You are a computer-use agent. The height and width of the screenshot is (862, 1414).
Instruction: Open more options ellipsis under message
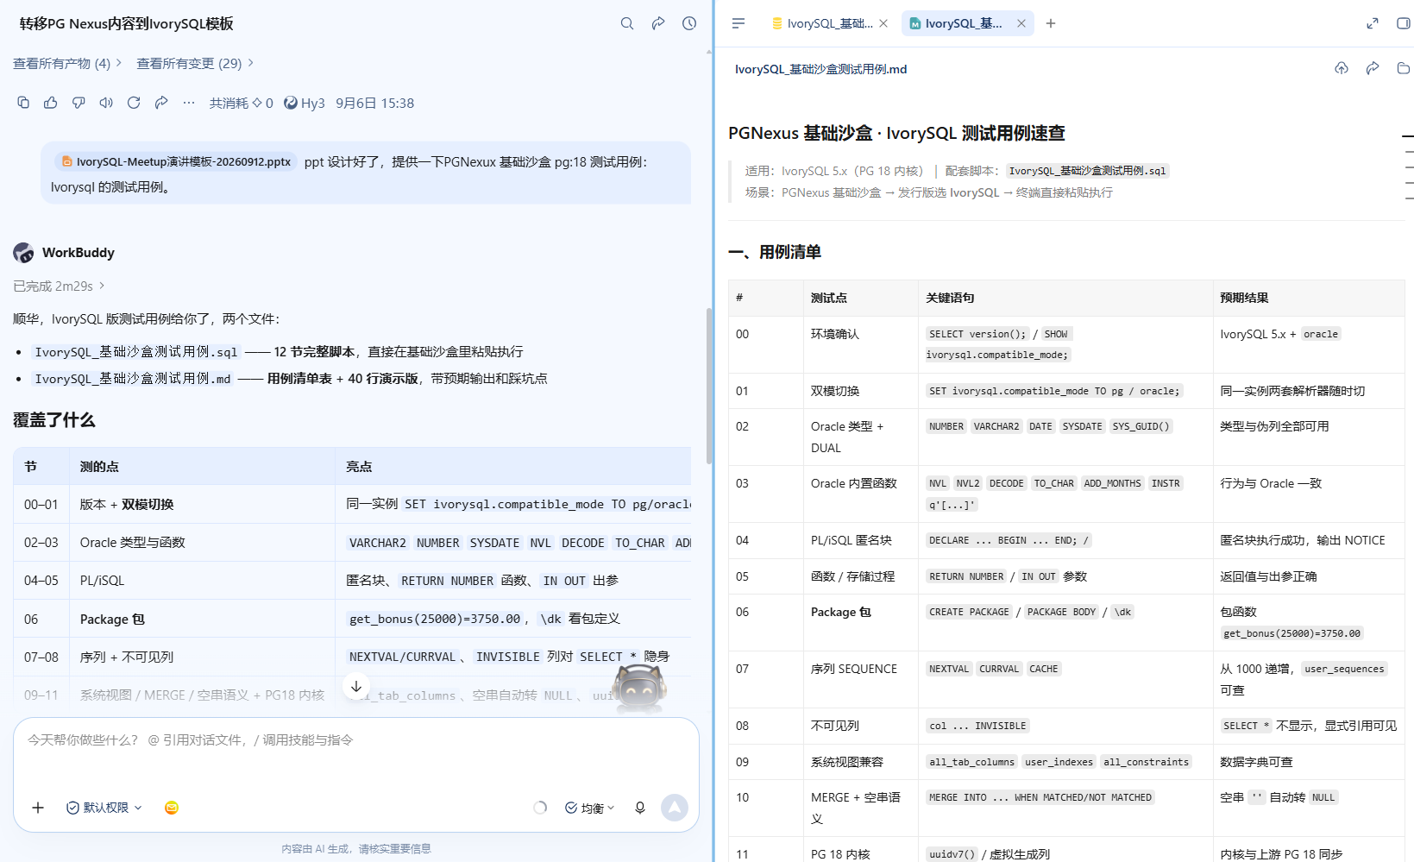(189, 103)
